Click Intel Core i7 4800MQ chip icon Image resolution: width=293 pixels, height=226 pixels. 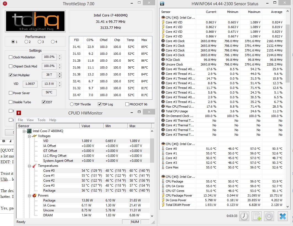[29, 131]
